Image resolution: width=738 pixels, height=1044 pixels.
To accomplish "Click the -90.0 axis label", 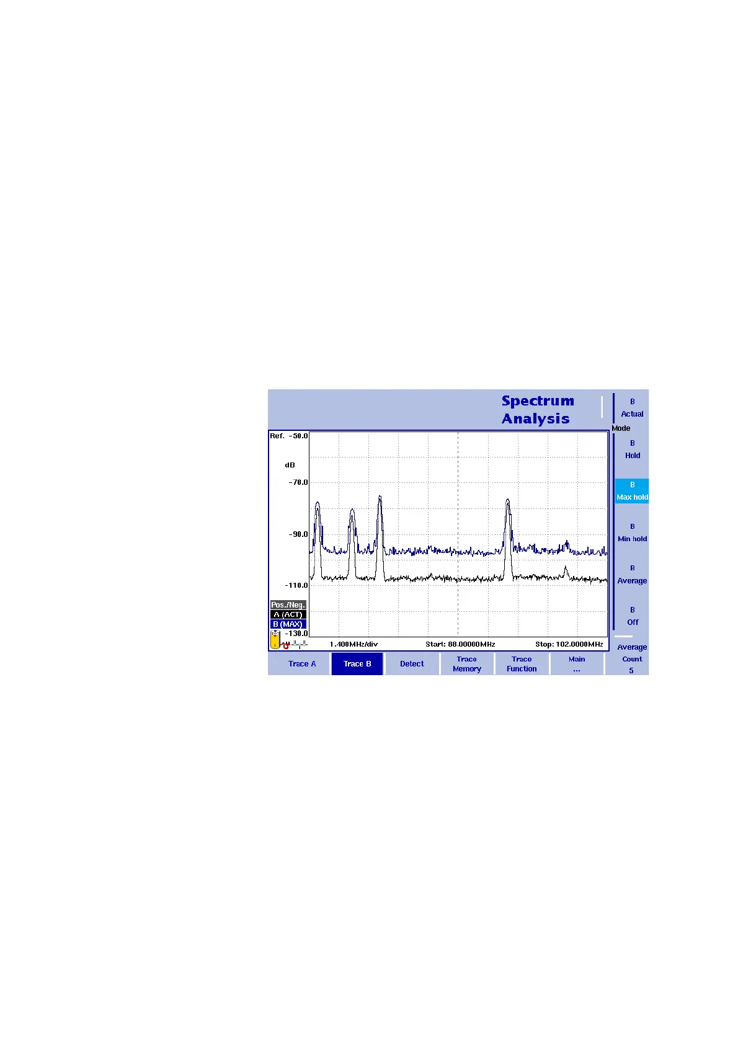I will coord(298,534).
